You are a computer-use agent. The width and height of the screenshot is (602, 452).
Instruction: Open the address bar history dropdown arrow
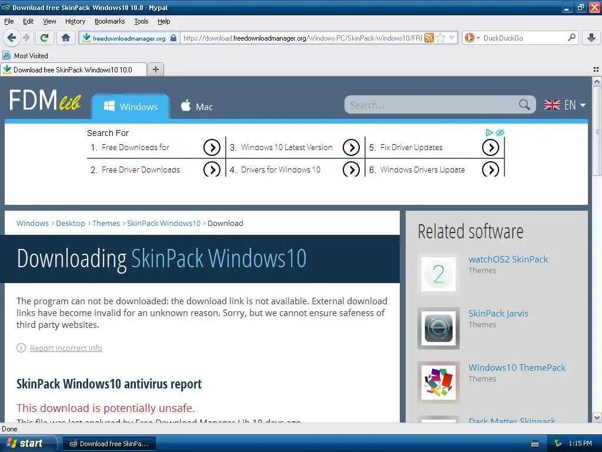[x=452, y=38]
